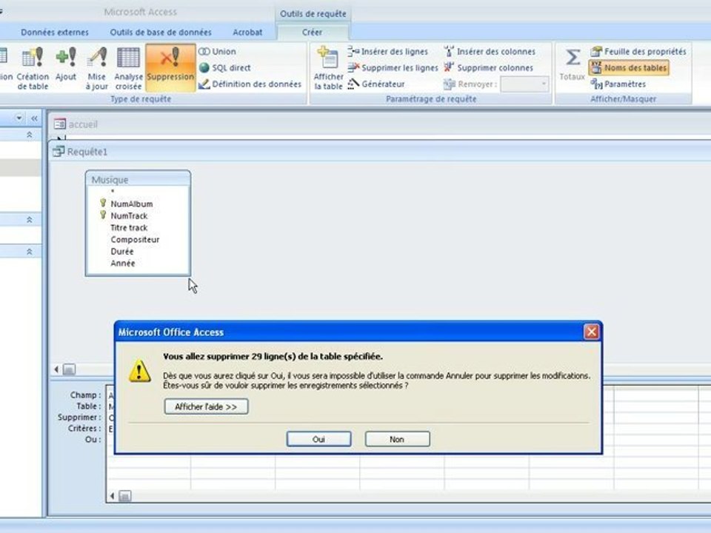This screenshot has height=533, width=711.
Task: Select the Union query option
Action: coord(217,51)
